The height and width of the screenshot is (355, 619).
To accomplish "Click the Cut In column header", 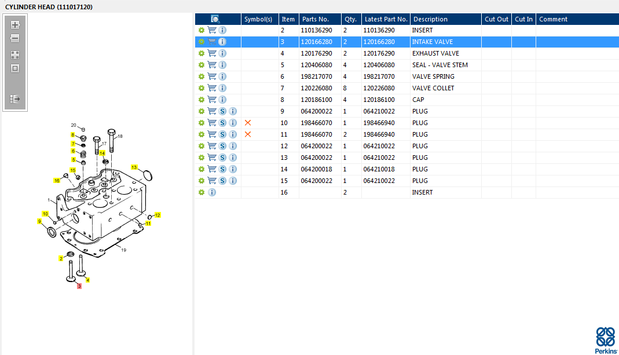I will coord(523,19).
